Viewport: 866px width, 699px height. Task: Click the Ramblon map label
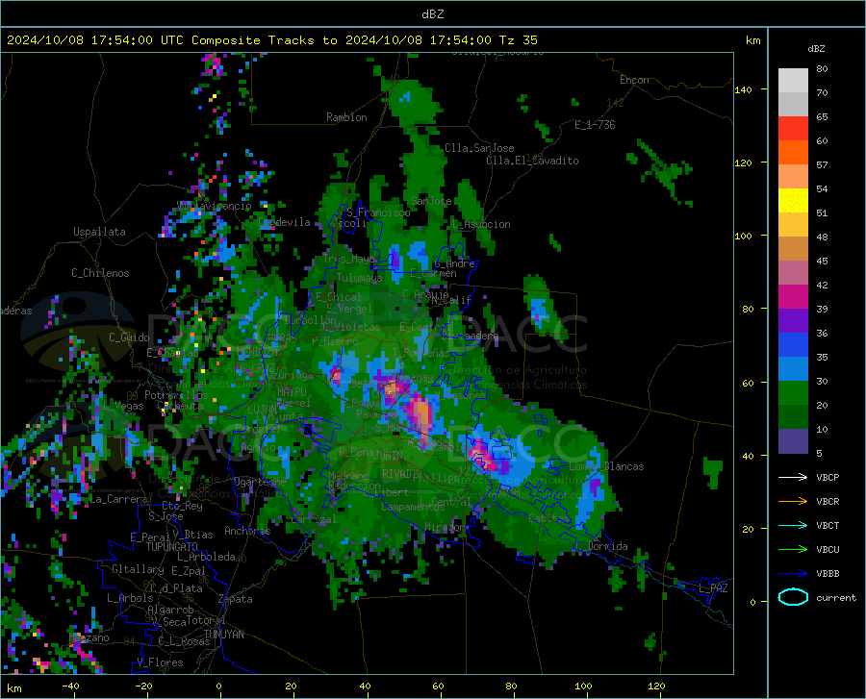point(346,117)
